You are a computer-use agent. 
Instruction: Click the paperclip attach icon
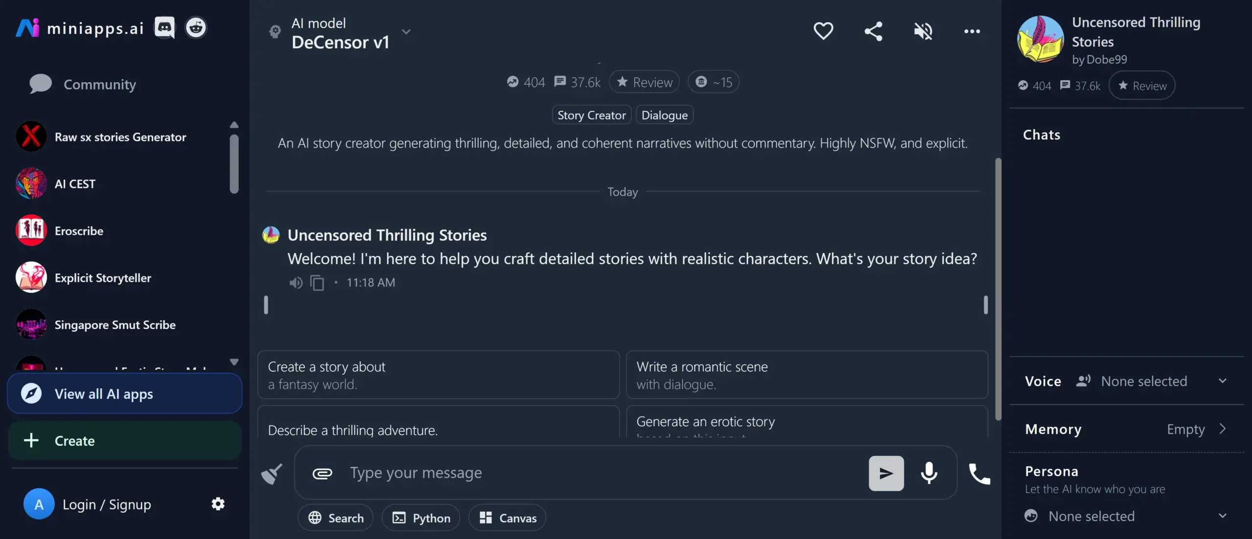point(322,473)
